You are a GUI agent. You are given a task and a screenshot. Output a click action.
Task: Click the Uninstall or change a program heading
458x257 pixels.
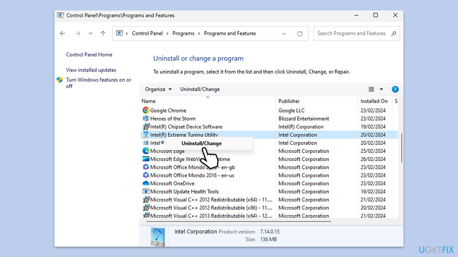pyautogui.click(x=198, y=59)
